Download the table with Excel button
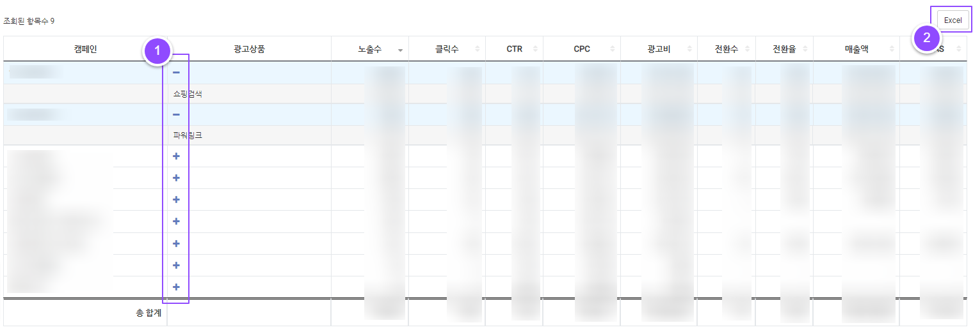The height and width of the screenshot is (332, 973). click(x=953, y=20)
